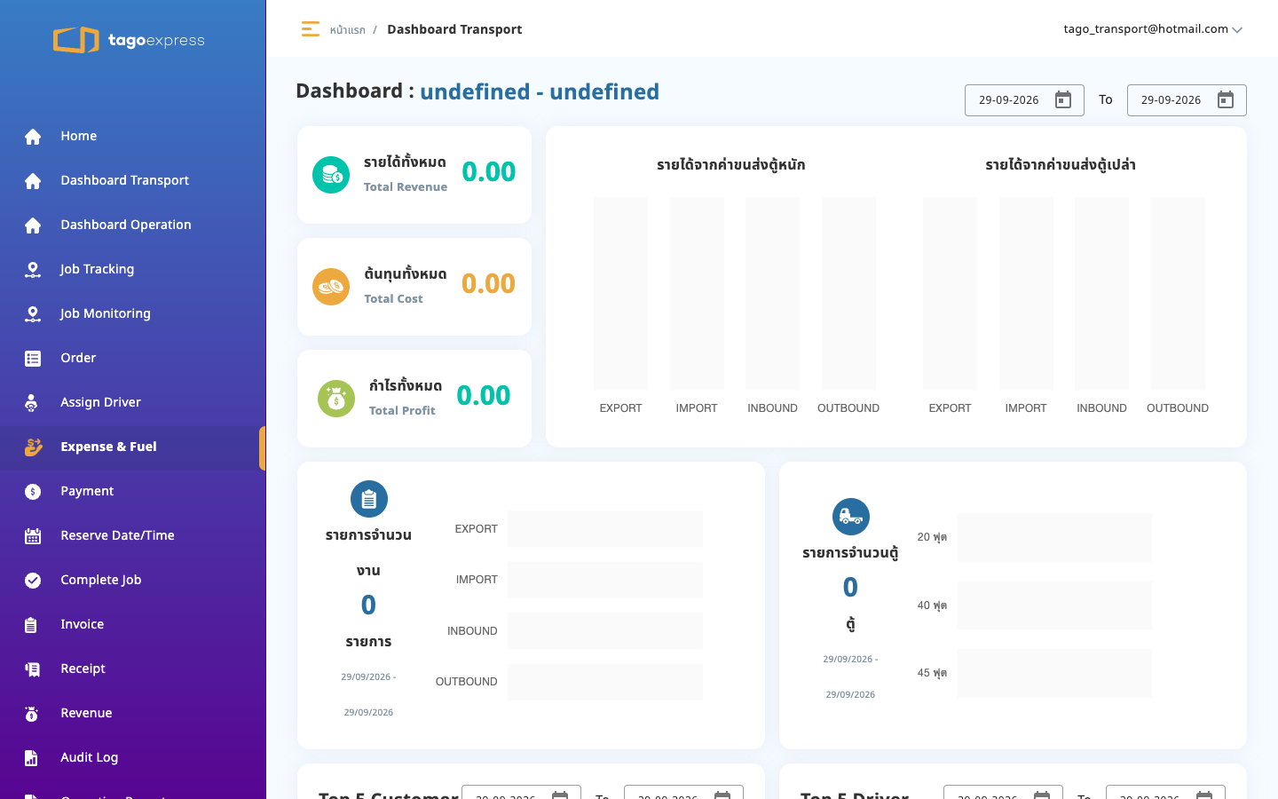Click the รายได้จากค่าขนส่งตู้เปล่า chart title
1278x799 pixels.
pyautogui.click(x=1061, y=164)
